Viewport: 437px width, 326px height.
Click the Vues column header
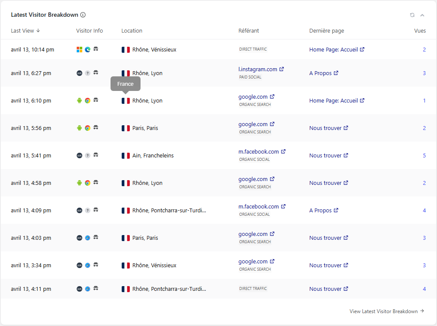420,31
